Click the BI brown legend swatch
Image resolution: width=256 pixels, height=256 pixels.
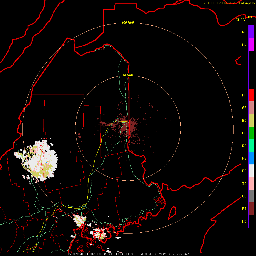[x=251, y=209]
